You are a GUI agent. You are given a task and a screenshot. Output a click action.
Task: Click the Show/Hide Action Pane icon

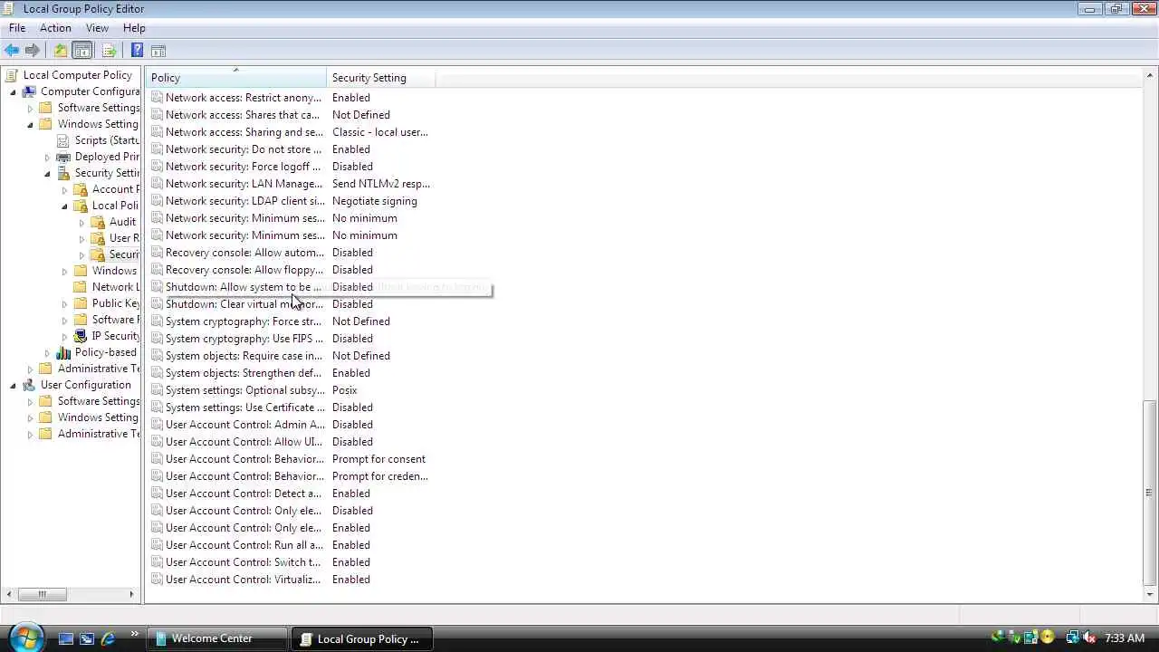click(x=158, y=51)
